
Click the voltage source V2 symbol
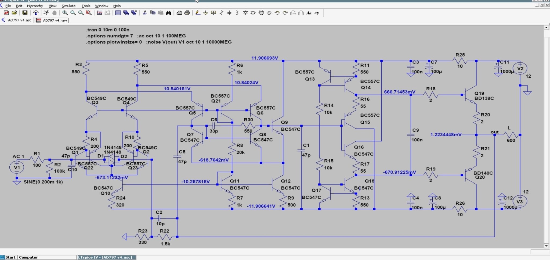[520, 68]
